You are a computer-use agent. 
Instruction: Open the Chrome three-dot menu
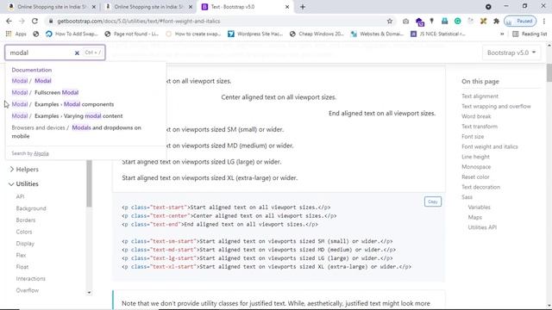point(544,21)
